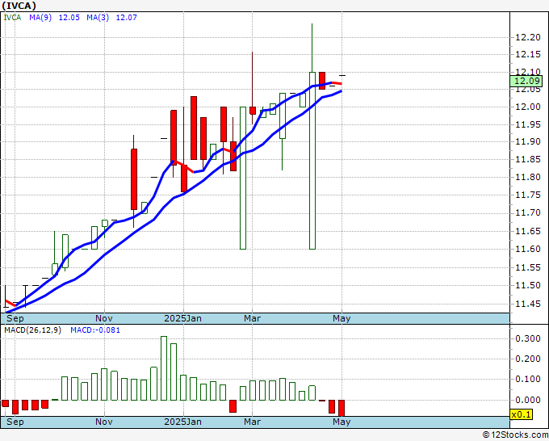Image resolution: width=549 pixels, height=441 pixels.
Task: Click the MA(9) value 12.05
Action: (69, 18)
